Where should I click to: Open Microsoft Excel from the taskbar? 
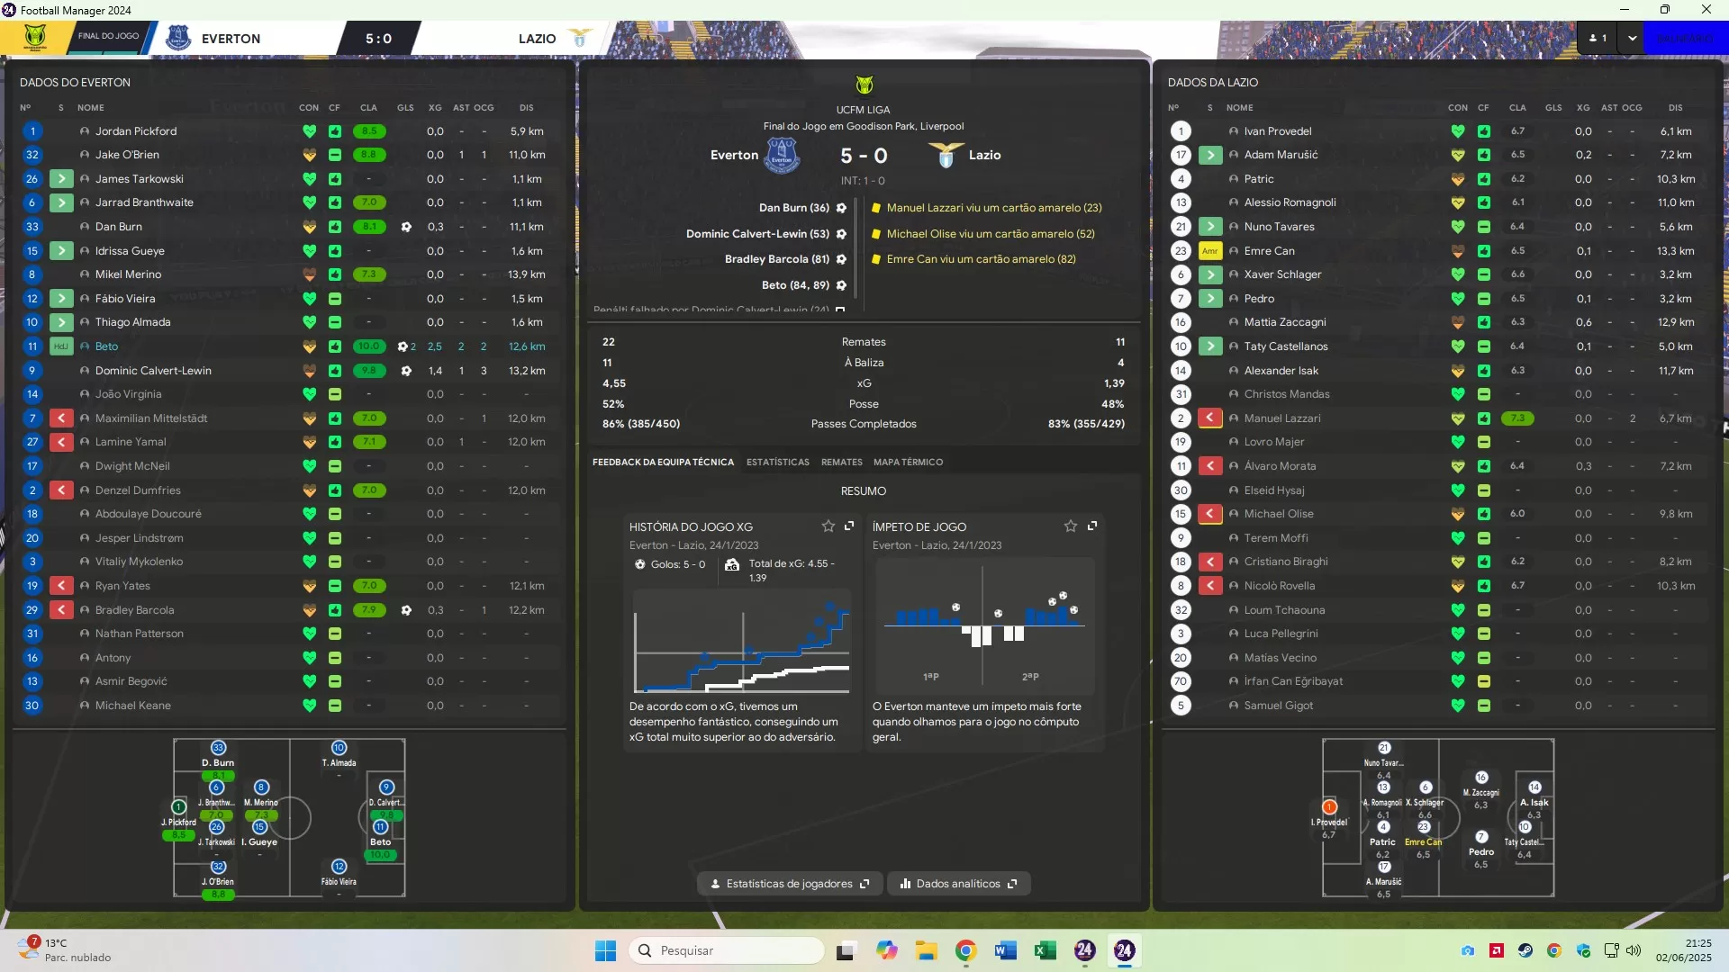click(x=1046, y=950)
